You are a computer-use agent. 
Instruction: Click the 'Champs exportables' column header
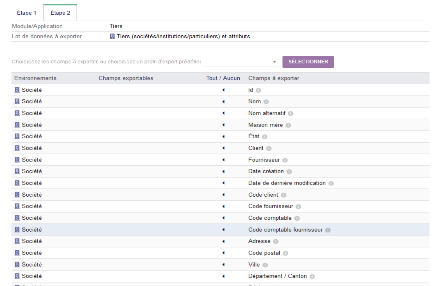(x=126, y=78)
